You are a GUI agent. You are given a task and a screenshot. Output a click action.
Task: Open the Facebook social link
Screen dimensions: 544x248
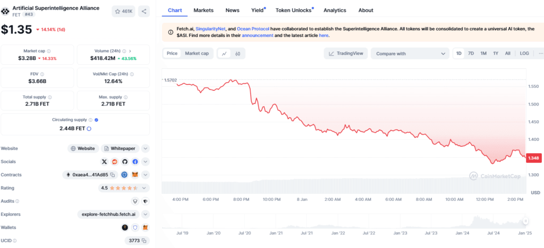(x=135, y=162)
